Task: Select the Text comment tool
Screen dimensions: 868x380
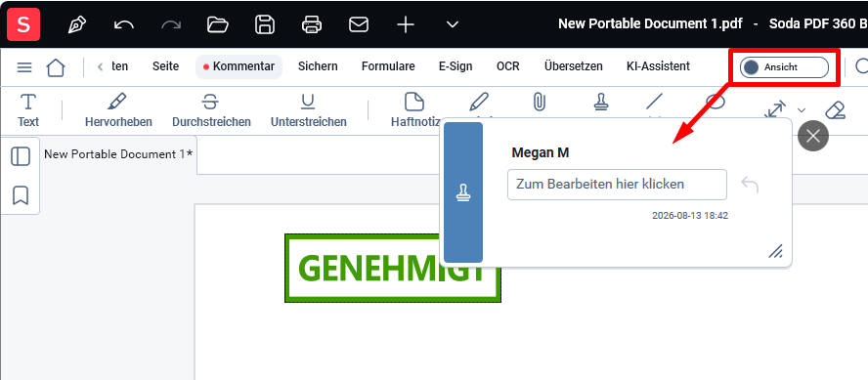Action: (x=28, y=110)
